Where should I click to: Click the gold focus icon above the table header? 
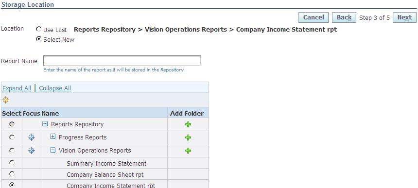6,100
